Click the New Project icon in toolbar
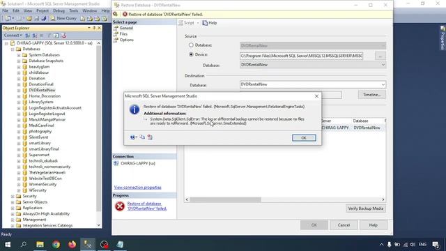This screenshot has width=446, height=251. point(8,19)
